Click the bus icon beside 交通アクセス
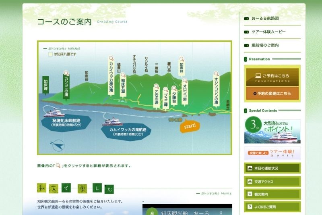The image size is (322, 215). click(250, 182)
